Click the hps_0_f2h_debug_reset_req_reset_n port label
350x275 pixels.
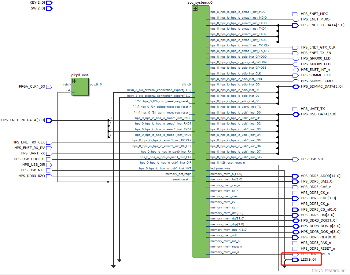tap(166, 107)
